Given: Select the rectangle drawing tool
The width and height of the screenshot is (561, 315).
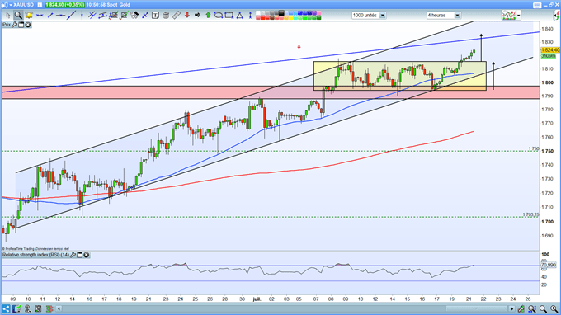Looking at the screenshot, I should click(229, 16).
